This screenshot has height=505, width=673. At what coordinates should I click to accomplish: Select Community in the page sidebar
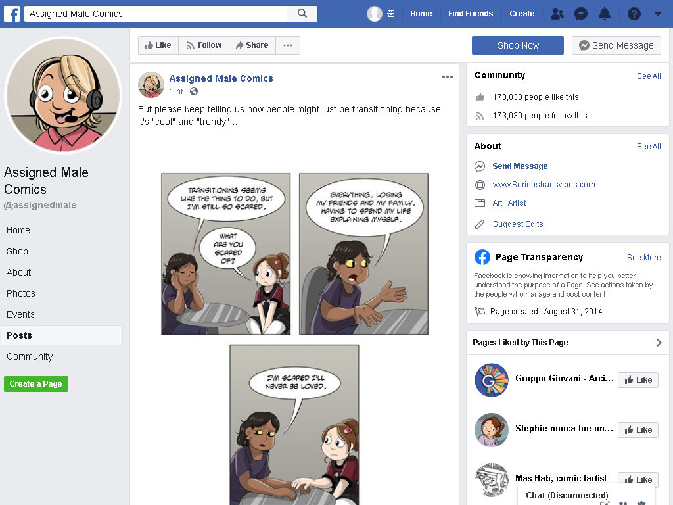point(29,356)
